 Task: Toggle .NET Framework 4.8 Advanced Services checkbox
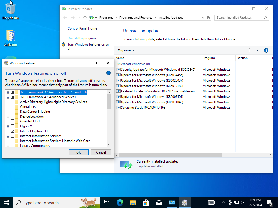tap(12, 97)
